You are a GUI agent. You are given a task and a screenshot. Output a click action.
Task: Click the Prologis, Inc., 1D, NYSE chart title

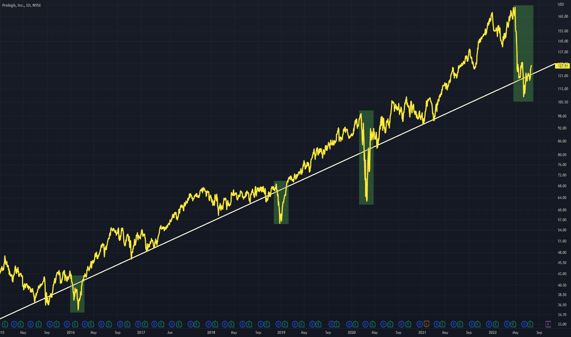pos(21,6)
